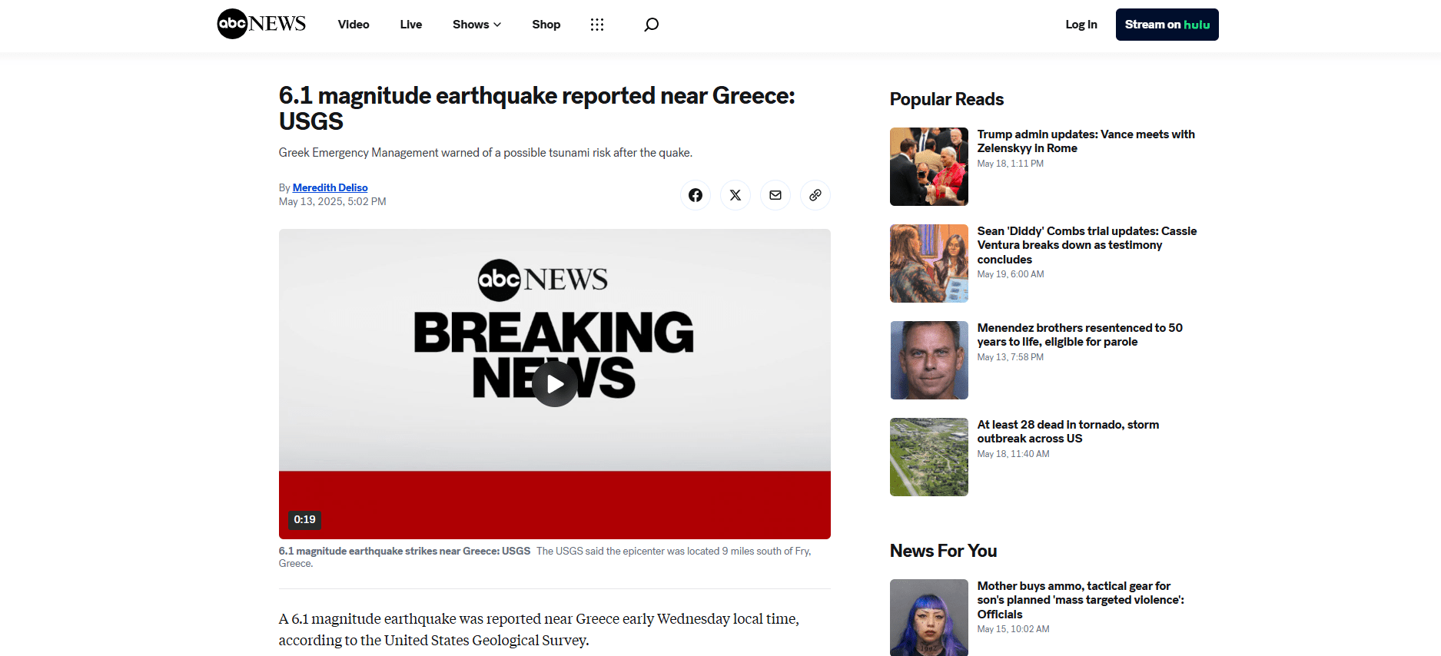Share article on X
The width and height of the screenshot is (1441, 656).
(735, 195)
